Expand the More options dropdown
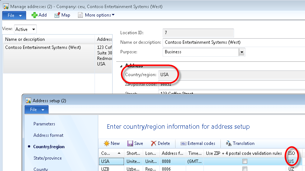Screen dimensions: 305x171 (113, 15)
